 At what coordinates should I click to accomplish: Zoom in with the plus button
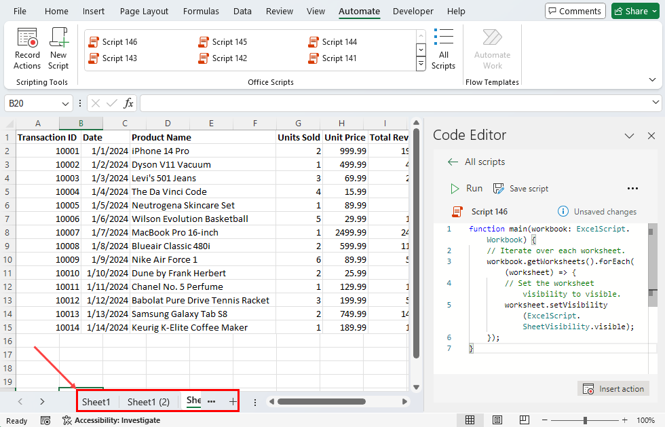(625, 420)
